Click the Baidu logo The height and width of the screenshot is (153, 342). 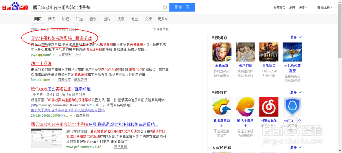click(x=15, y=7)
